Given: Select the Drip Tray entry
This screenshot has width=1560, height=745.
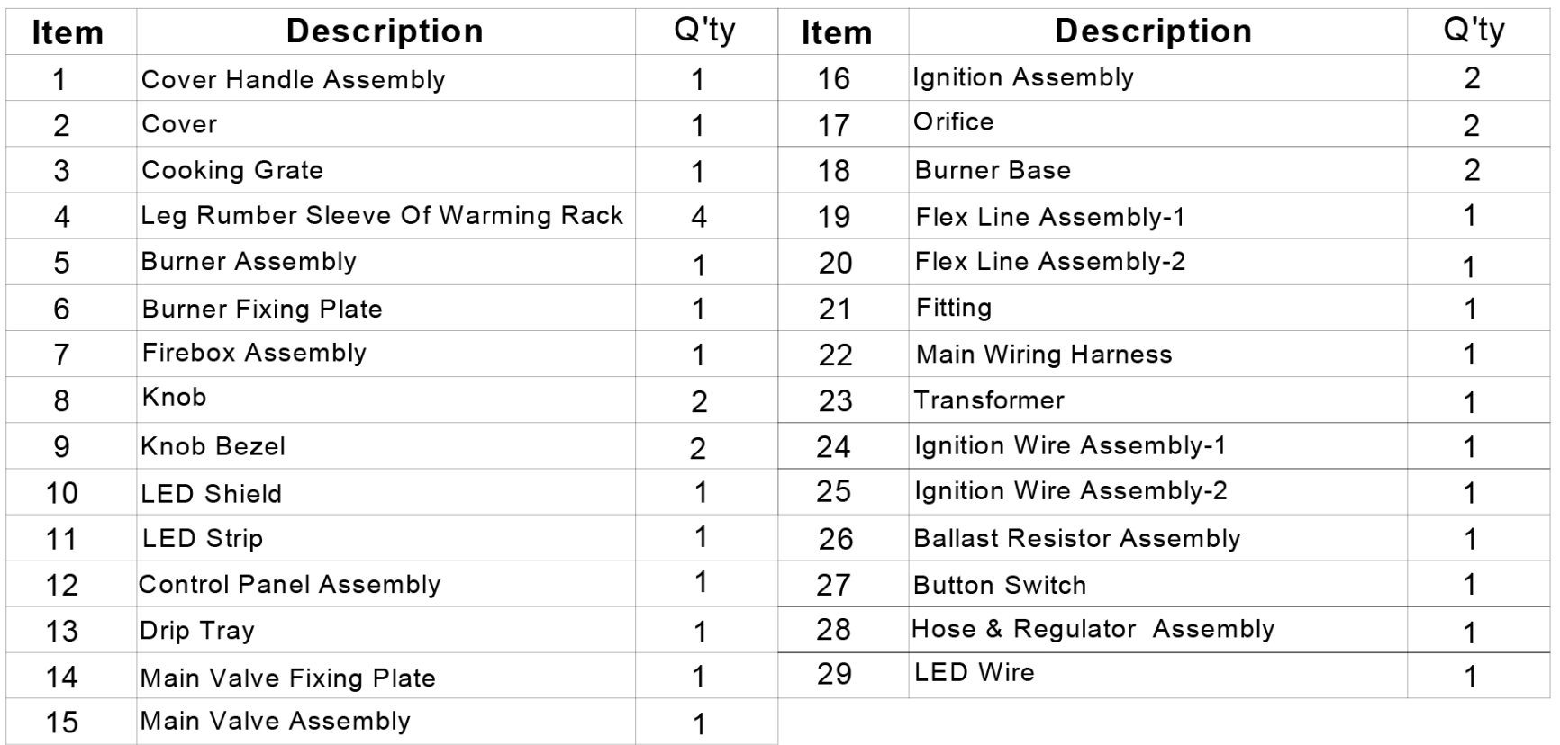Looking at the screenshot, I should [196, 631].
